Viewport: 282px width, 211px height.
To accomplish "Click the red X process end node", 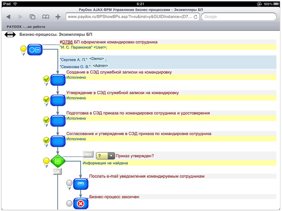I will 81,203.
